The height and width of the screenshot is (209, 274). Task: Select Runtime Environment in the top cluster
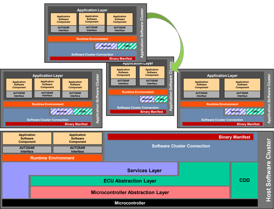92,39
